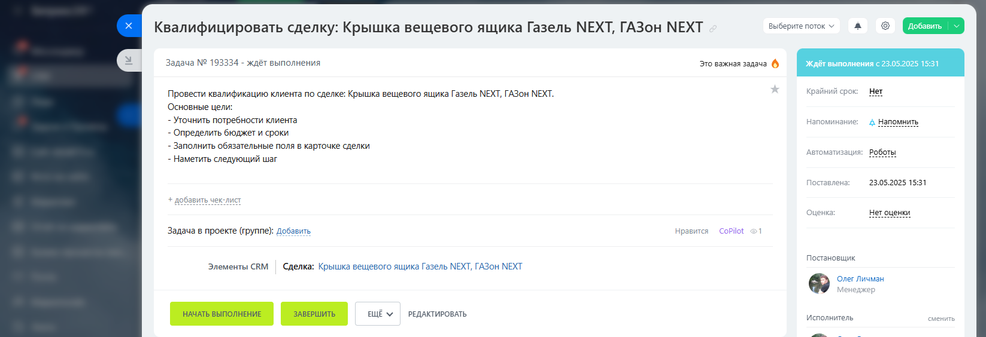Click 'сменить' to change the assignee
This screenshot has height=337, width=986.
click(941, 318)
